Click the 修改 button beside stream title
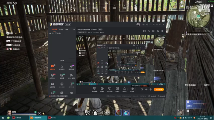The width and height of the screenshot is (214, 120). point(100,30)
